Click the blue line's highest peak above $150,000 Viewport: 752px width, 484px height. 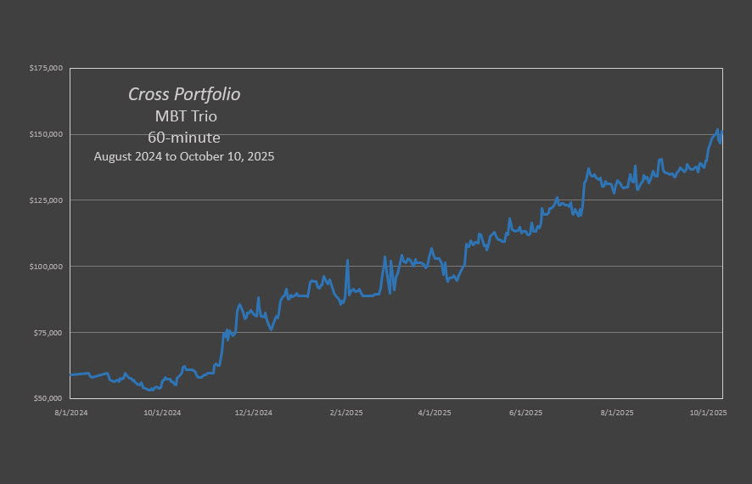tap(717, 130)
